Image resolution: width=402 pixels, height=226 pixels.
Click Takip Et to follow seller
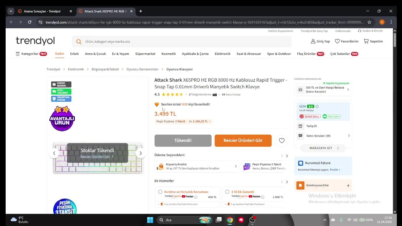[x=312, y=126]
